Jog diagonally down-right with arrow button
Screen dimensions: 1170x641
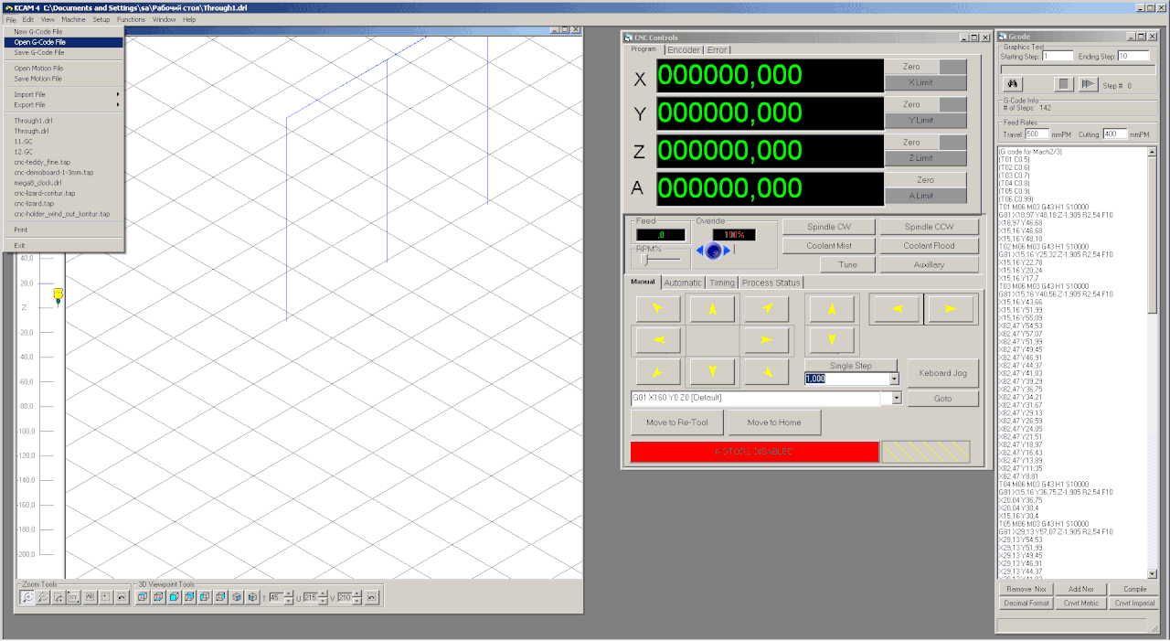(766, 371)
